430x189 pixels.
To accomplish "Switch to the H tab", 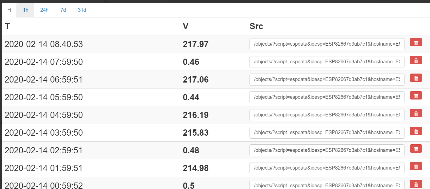I will coord(9,10).
